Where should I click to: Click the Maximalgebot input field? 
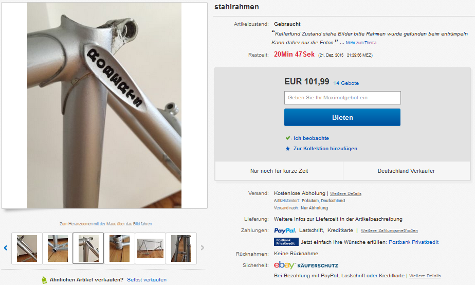pyautogui.click(x=342, y=98)
